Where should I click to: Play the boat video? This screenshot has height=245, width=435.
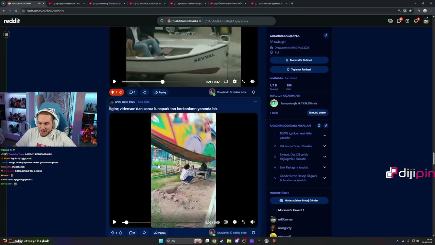click(x=114, y=82)
